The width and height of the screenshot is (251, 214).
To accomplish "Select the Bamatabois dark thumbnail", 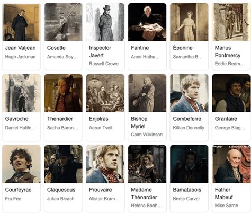I will pos(189,164).
